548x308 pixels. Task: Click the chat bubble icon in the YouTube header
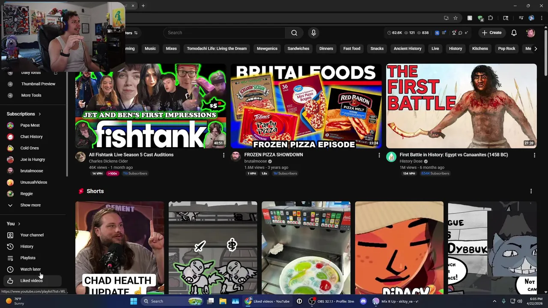click(x=460, y=33)
